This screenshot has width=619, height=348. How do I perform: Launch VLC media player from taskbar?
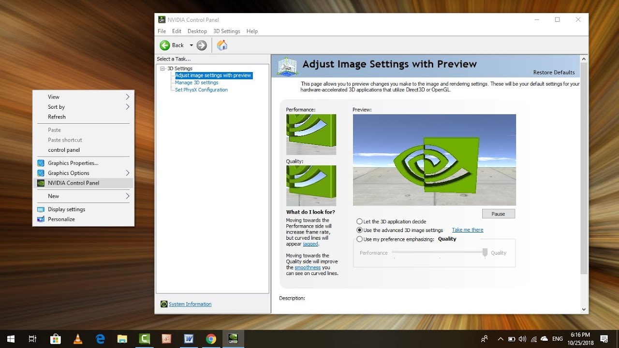tap(77, 339)
